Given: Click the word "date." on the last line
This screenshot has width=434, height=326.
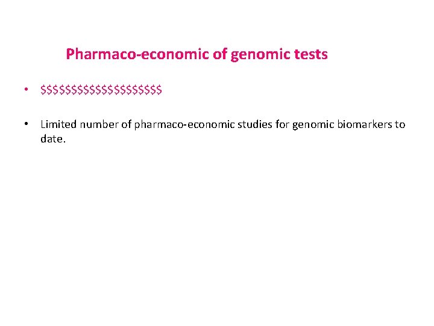Looking at the screenshot, I should 52,139.
